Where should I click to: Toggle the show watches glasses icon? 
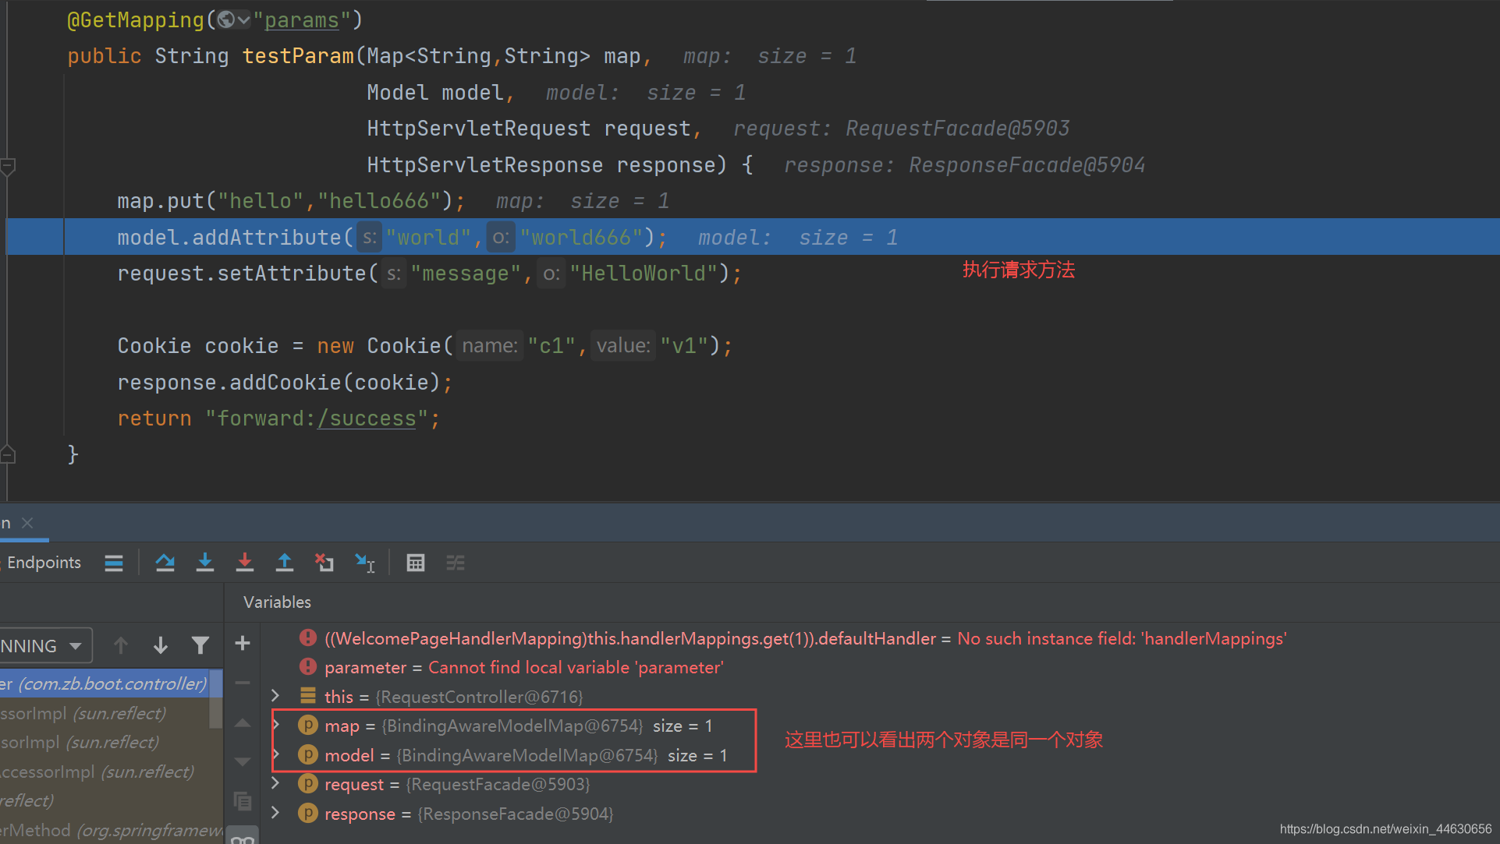coord(243,839)
